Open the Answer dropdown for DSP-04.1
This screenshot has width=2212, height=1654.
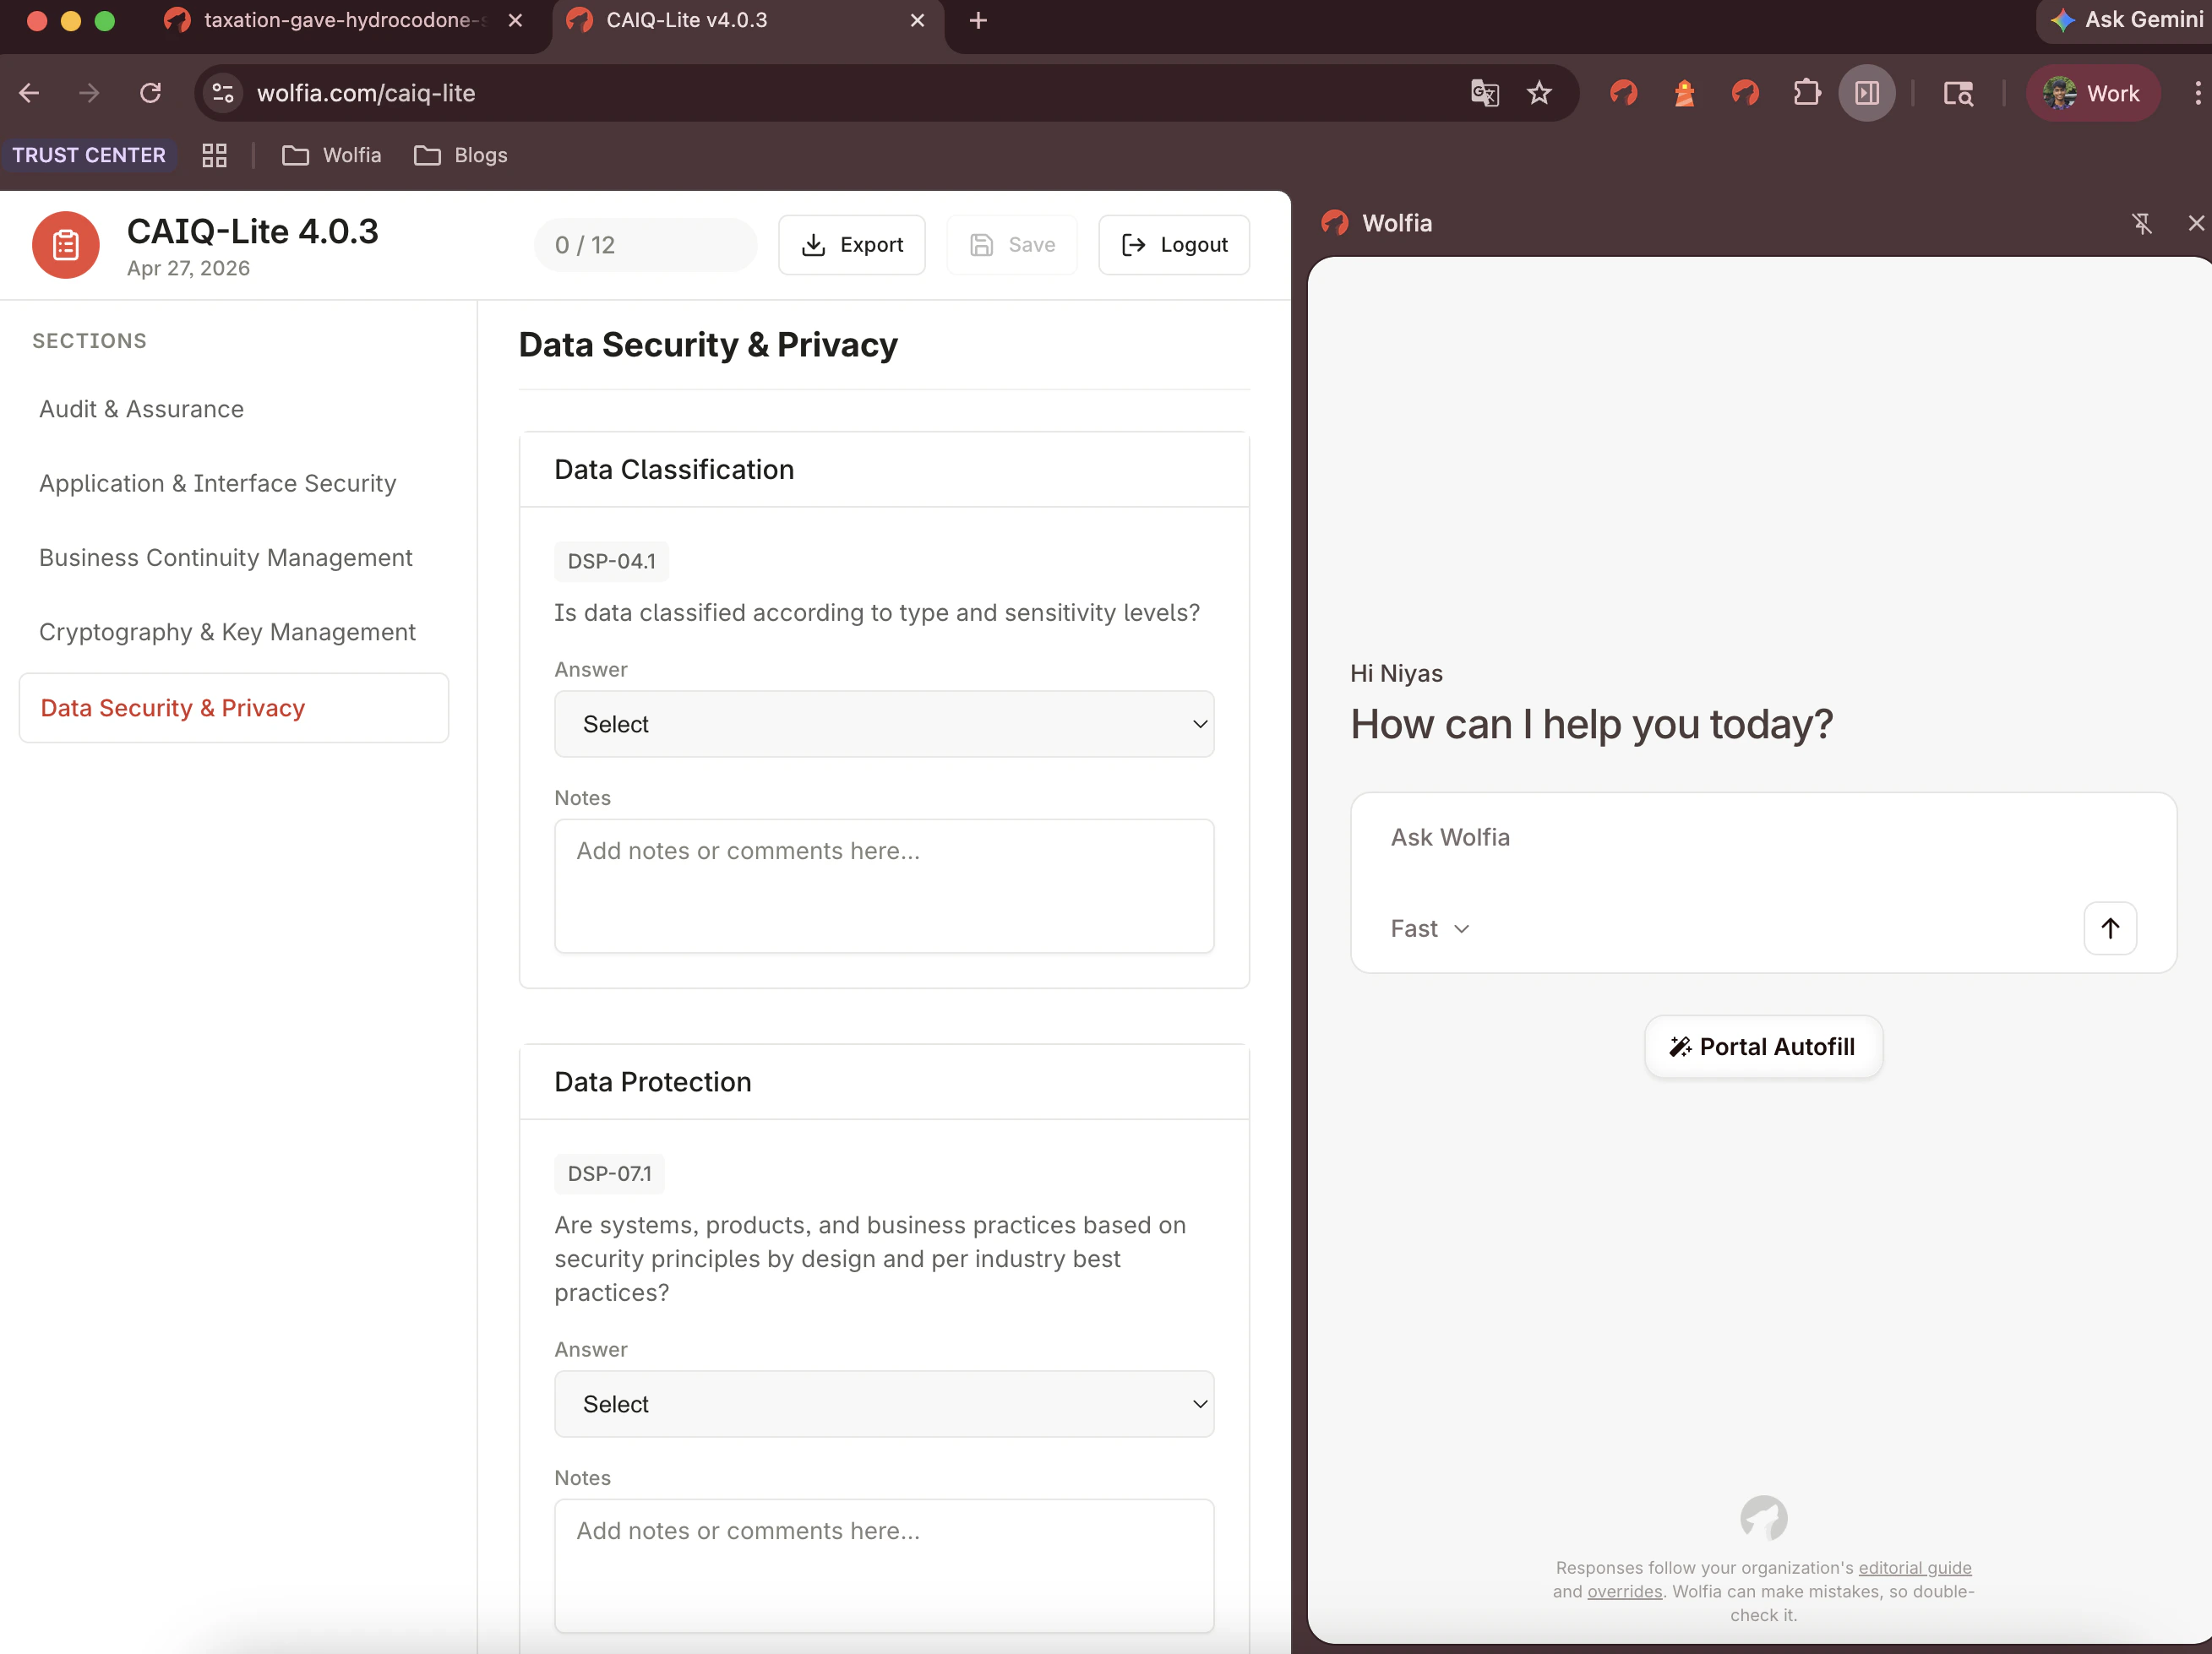click(884, 724)
